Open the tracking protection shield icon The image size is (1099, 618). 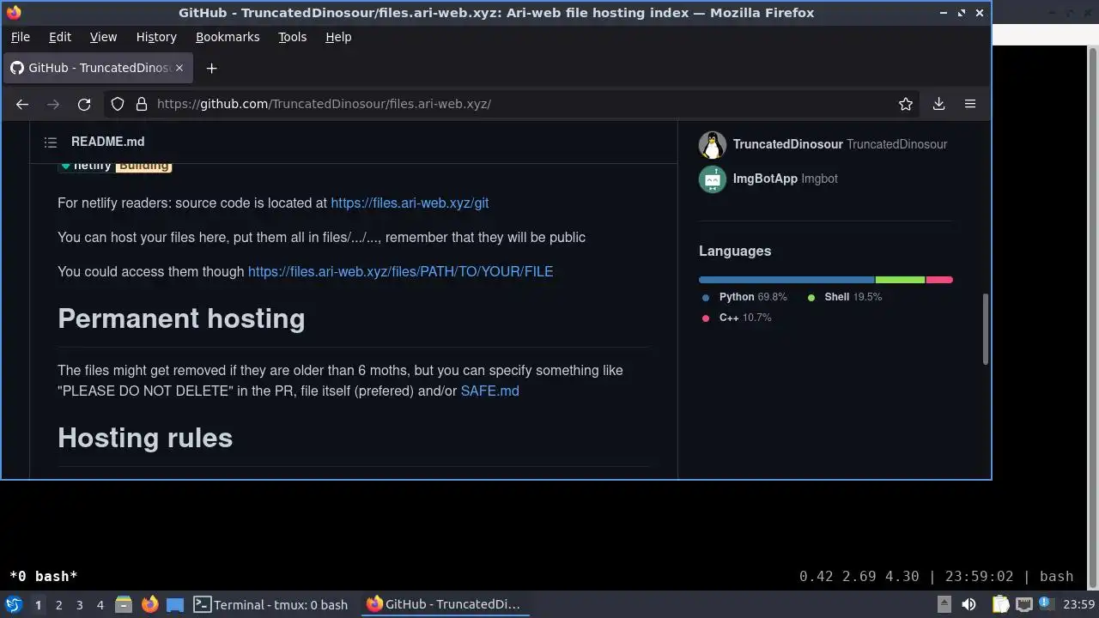point(118,104)
